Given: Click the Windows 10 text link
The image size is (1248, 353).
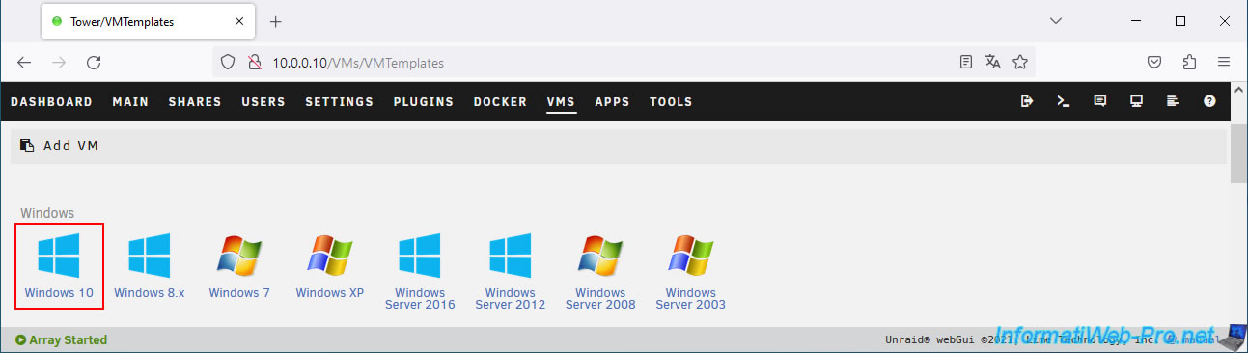Looking at the screenshot, I should pyautogui.click(x=59, y=292).
